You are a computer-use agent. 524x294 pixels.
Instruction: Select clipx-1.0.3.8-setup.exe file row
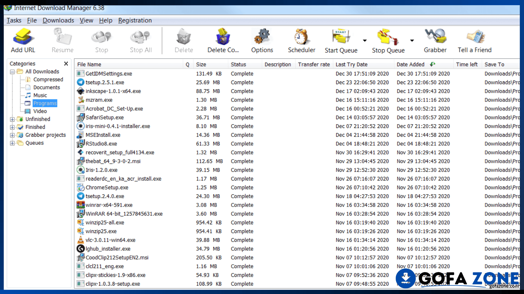[297, 284]
